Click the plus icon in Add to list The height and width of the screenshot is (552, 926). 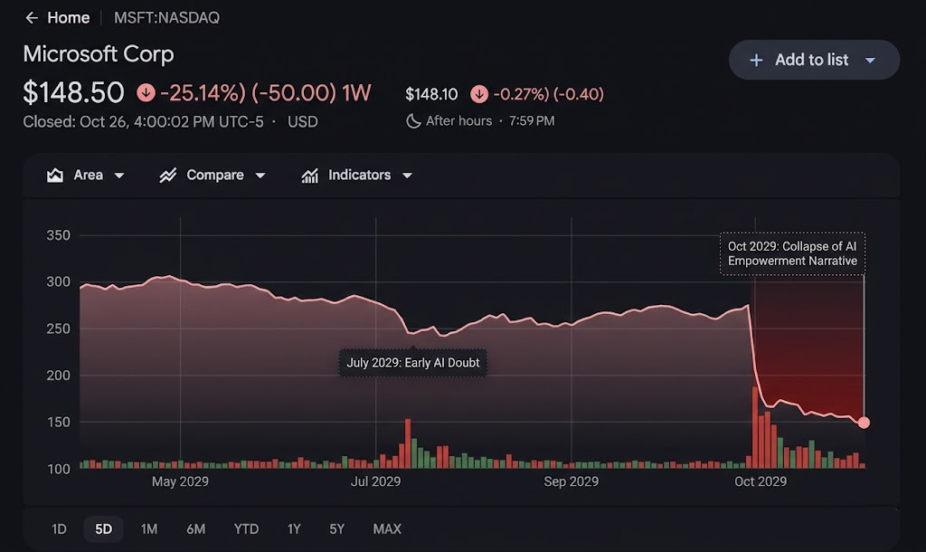756,60
